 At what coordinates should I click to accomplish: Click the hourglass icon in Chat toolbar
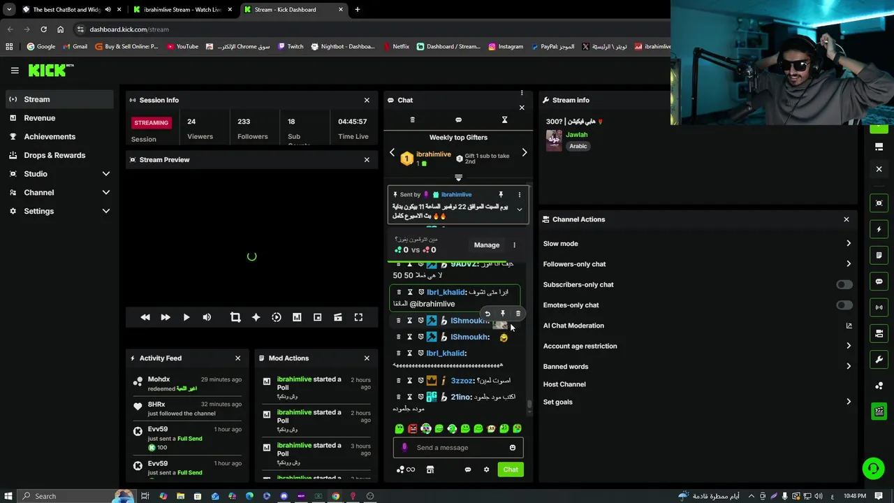[504, 119]
